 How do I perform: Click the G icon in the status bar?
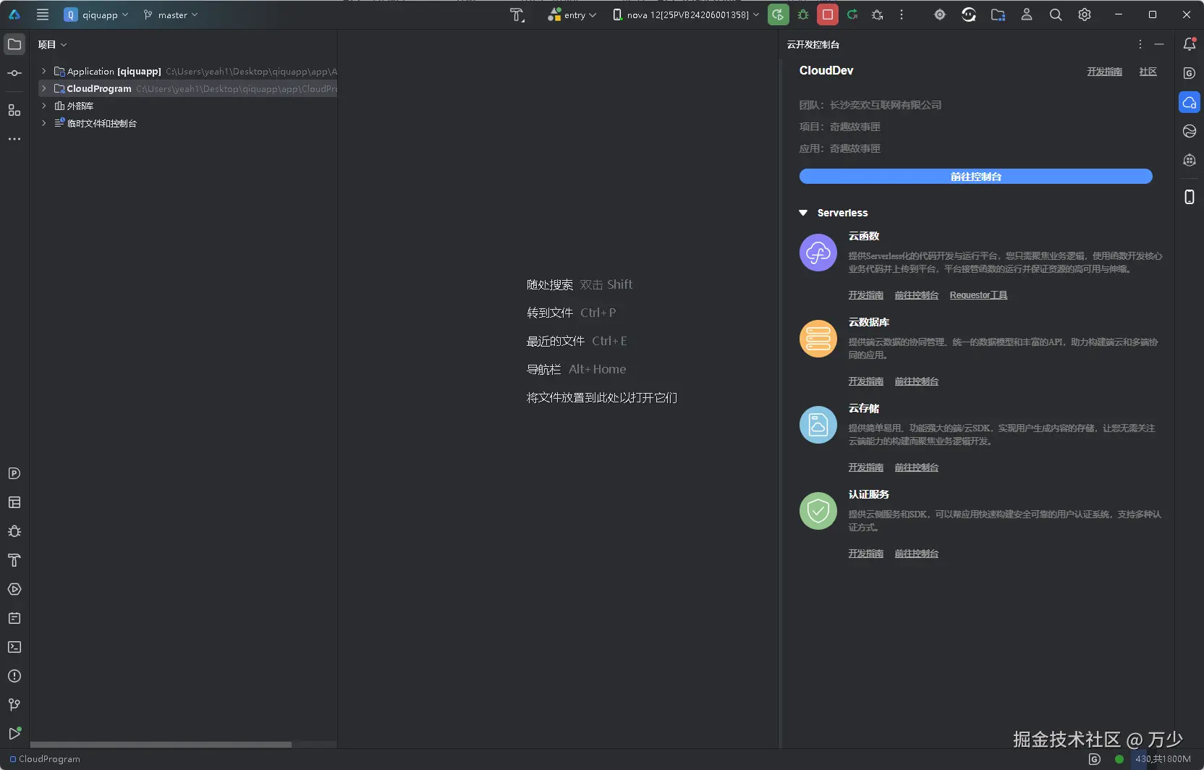[x=1095, y=759]
